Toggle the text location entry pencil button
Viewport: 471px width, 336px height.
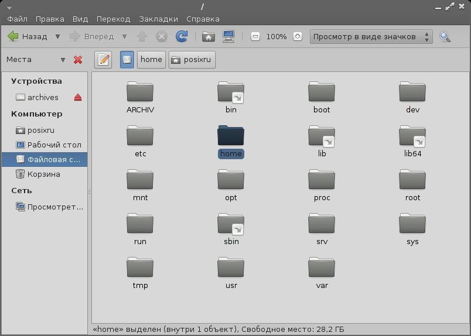(103, 60)
